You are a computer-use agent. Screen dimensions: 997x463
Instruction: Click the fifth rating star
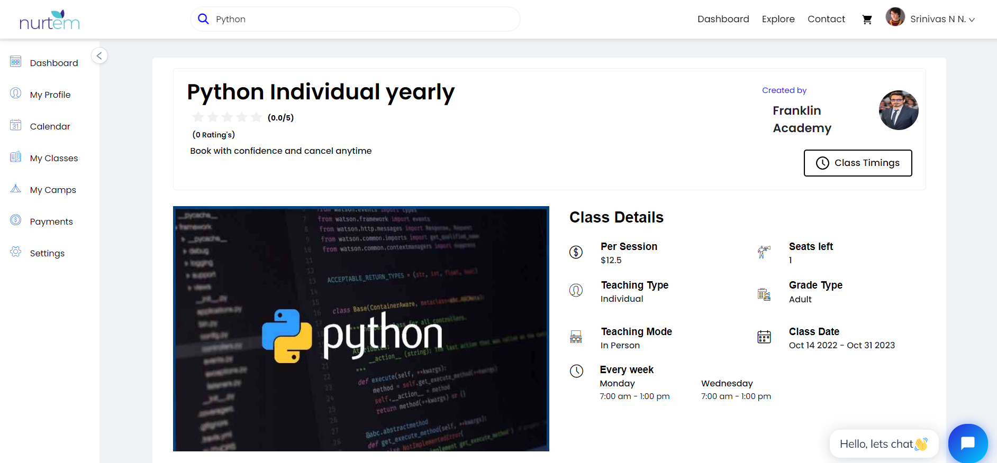point(257,117)
